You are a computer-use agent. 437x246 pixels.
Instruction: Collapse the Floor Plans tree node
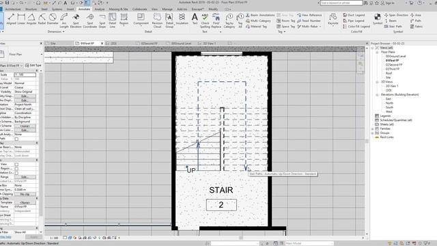(377, 52)
